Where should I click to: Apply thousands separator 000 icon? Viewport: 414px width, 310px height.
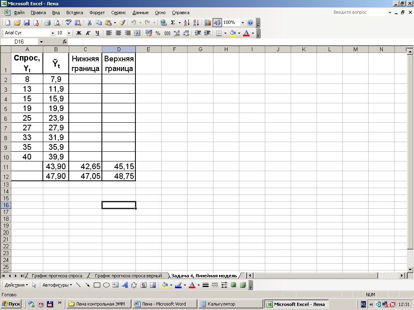[x=167, y=33]
